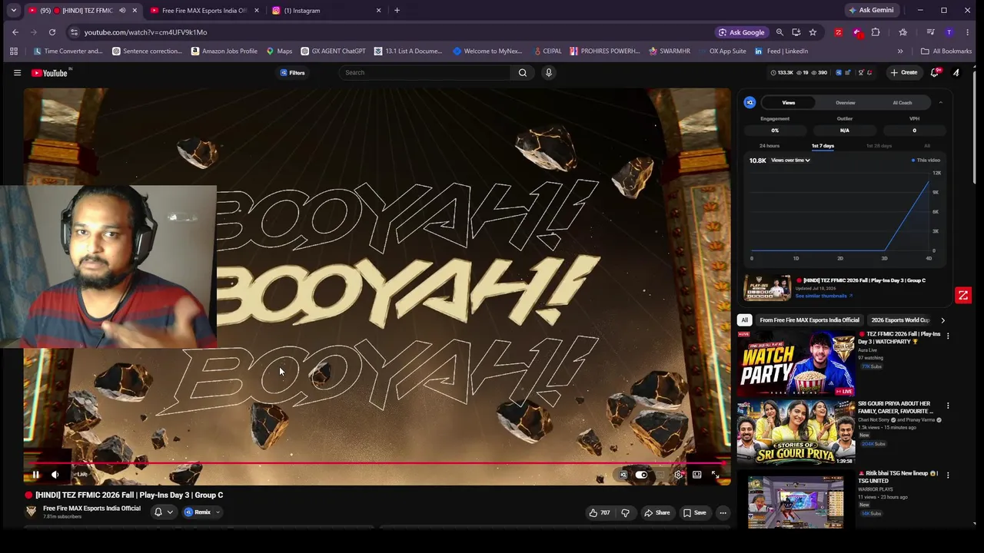
Task: Reload the page
Action: [x=52, y=32]
